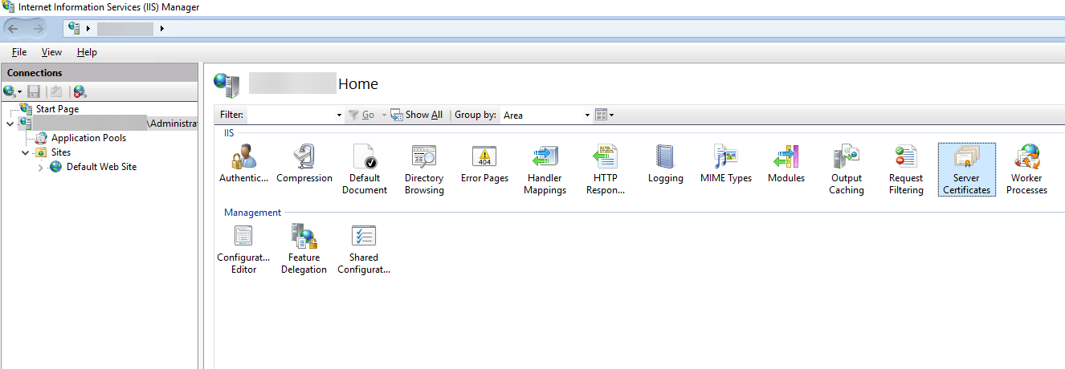
Task: Click the Up folder icon in Connections toolbar
Action: [55, 91]
